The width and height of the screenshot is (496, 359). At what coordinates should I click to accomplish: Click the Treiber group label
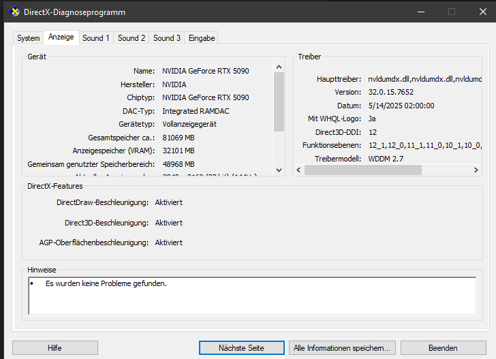point(309,57)
